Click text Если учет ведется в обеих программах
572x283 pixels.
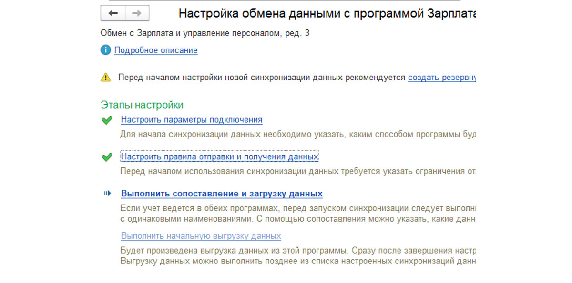point(298,209)
